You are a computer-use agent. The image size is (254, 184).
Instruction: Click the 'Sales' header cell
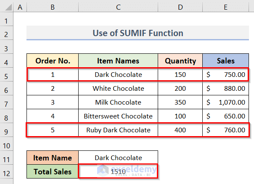click(x=225, y=61)
